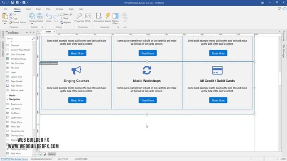This screenshot has width=287, height=161.
Task: Open the Paste dropdown arrow
Action: point(5,24)
